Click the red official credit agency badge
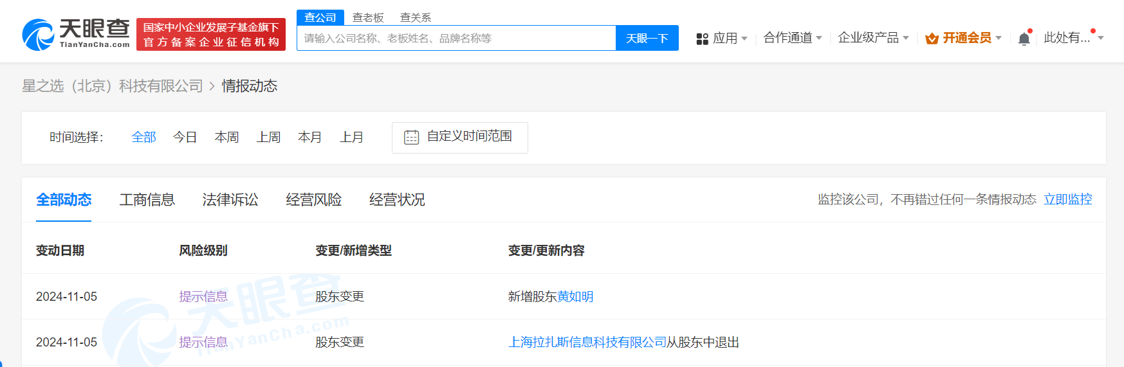The image size is (1124, 367). click(x=211, y=35)
